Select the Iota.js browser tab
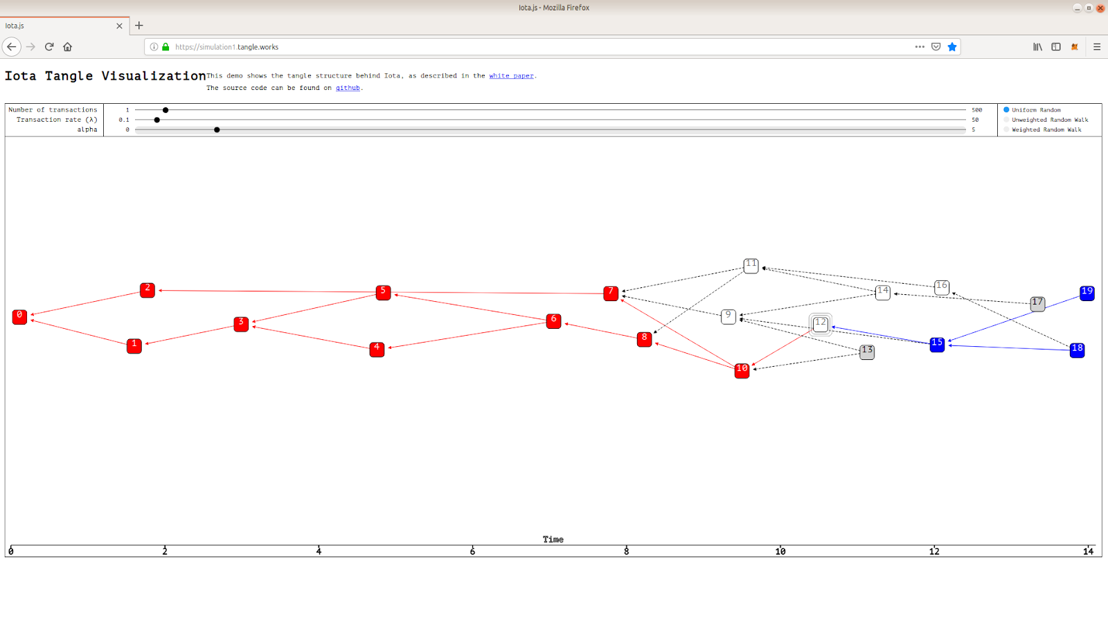Screen dimensions: 1108x623 coord(64,26)
